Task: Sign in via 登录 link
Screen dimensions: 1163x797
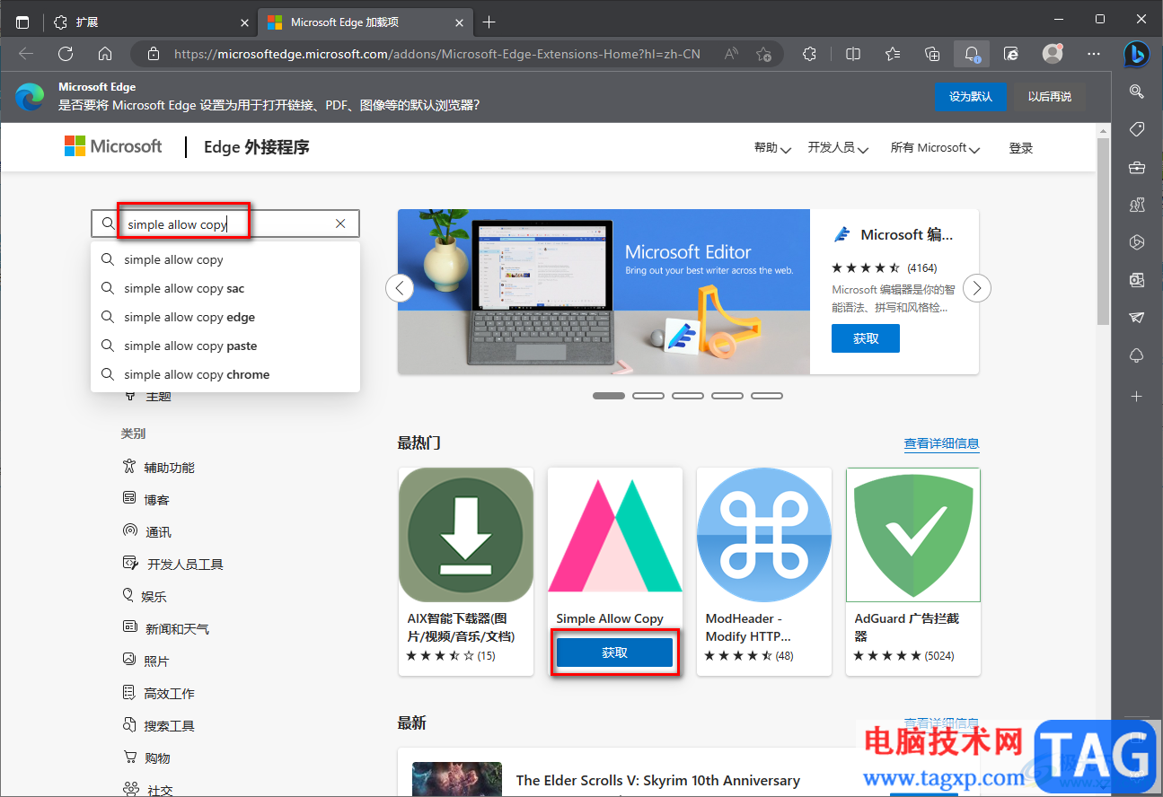Action: [x=1021, y=148]
